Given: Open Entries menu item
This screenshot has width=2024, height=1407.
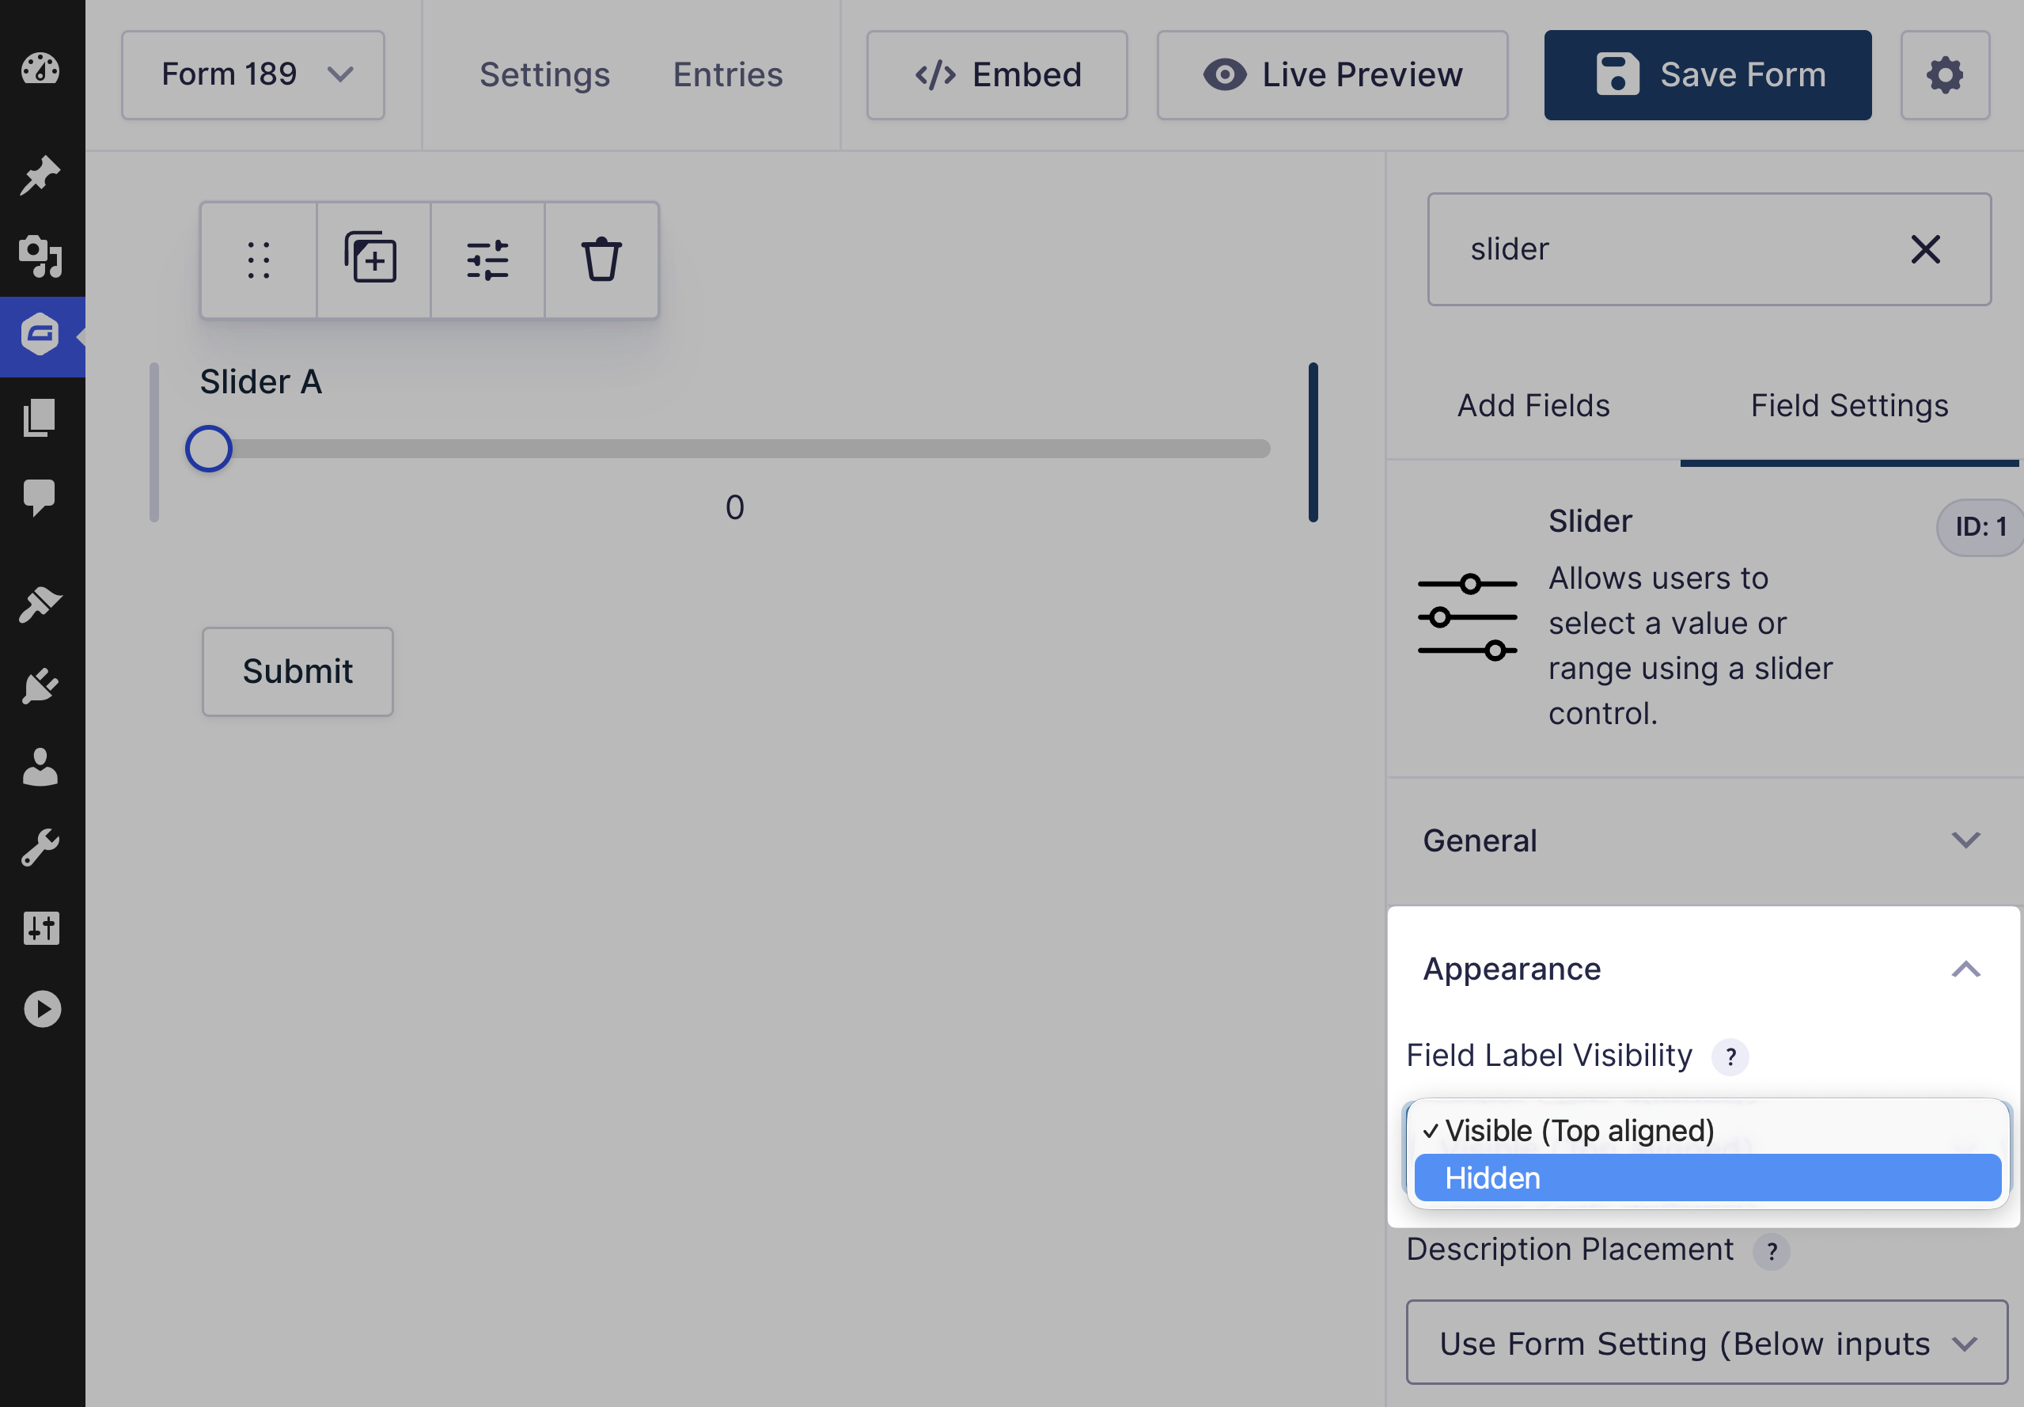Looking at the screenshot, I should click(x=727, y=75).
